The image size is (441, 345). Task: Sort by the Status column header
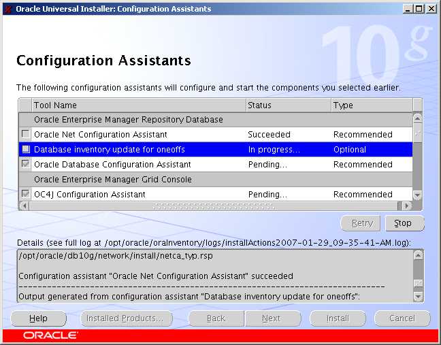click(288, 105)
